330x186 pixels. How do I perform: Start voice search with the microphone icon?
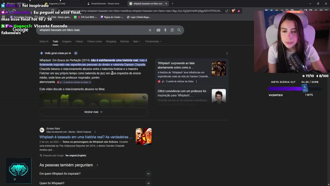165,30
